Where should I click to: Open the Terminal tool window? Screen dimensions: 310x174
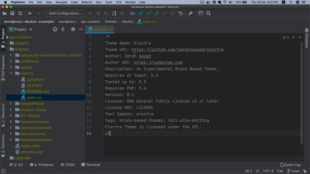click(91, 165)
